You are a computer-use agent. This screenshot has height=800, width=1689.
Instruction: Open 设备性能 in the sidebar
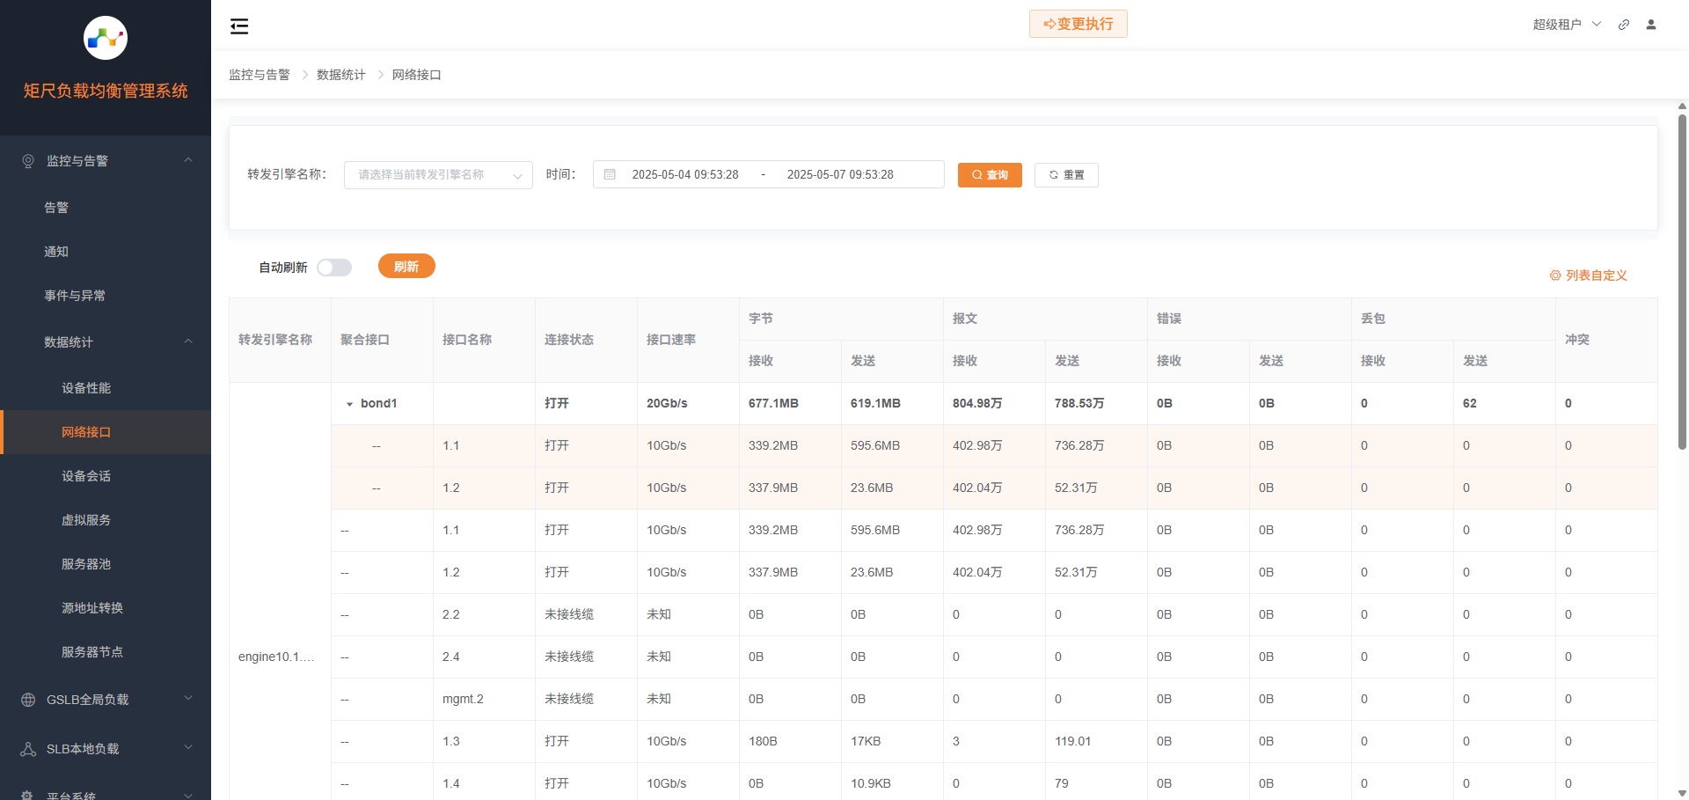[x=86, y=388]
